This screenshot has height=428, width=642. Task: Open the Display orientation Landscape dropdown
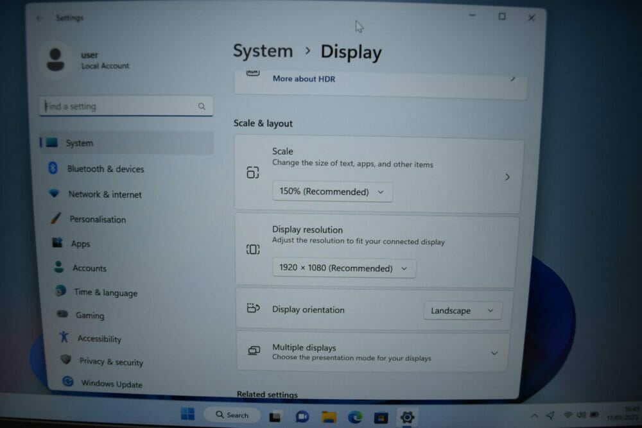(462, 311)
